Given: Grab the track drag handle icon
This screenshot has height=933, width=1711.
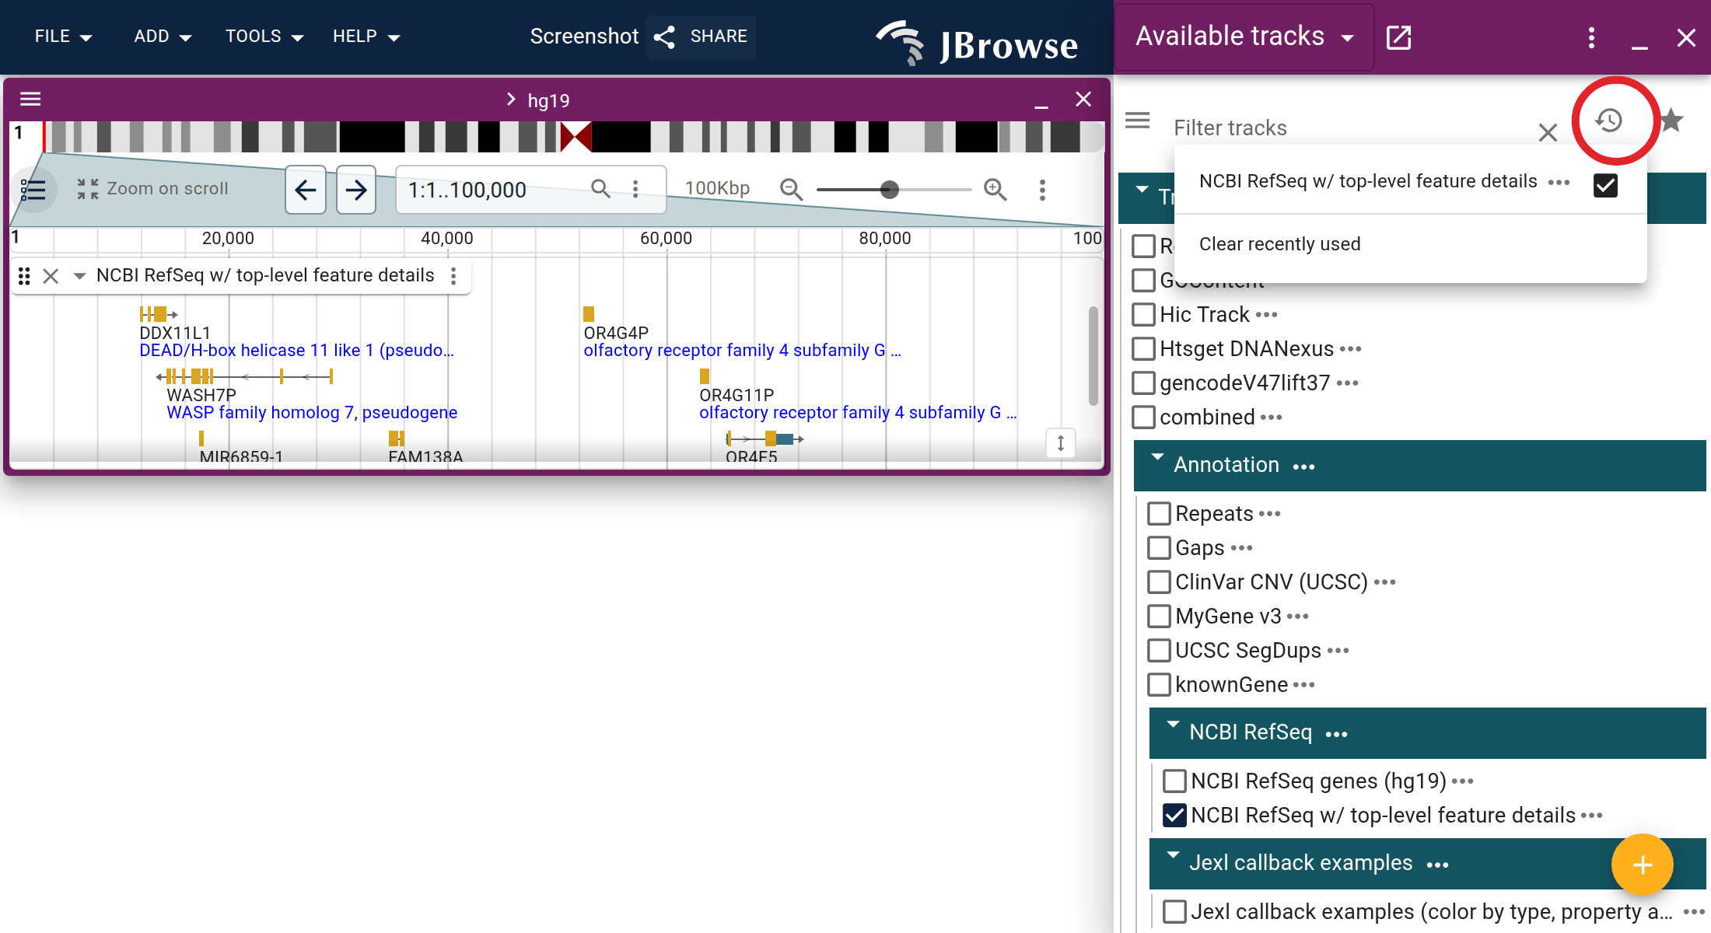Looking at the screenshot, I should click(x=24, y=276).
